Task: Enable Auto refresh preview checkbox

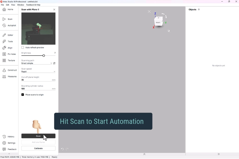Action: (23, 47)
